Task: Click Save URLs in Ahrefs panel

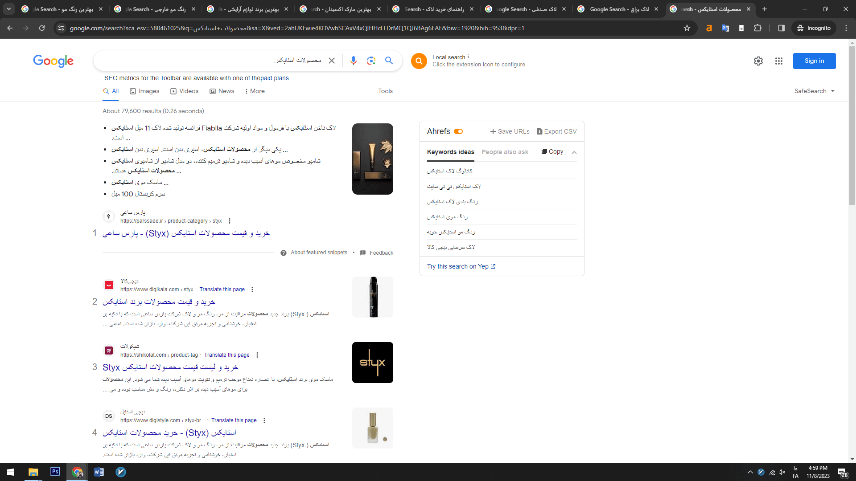Action: pos(510,131)
